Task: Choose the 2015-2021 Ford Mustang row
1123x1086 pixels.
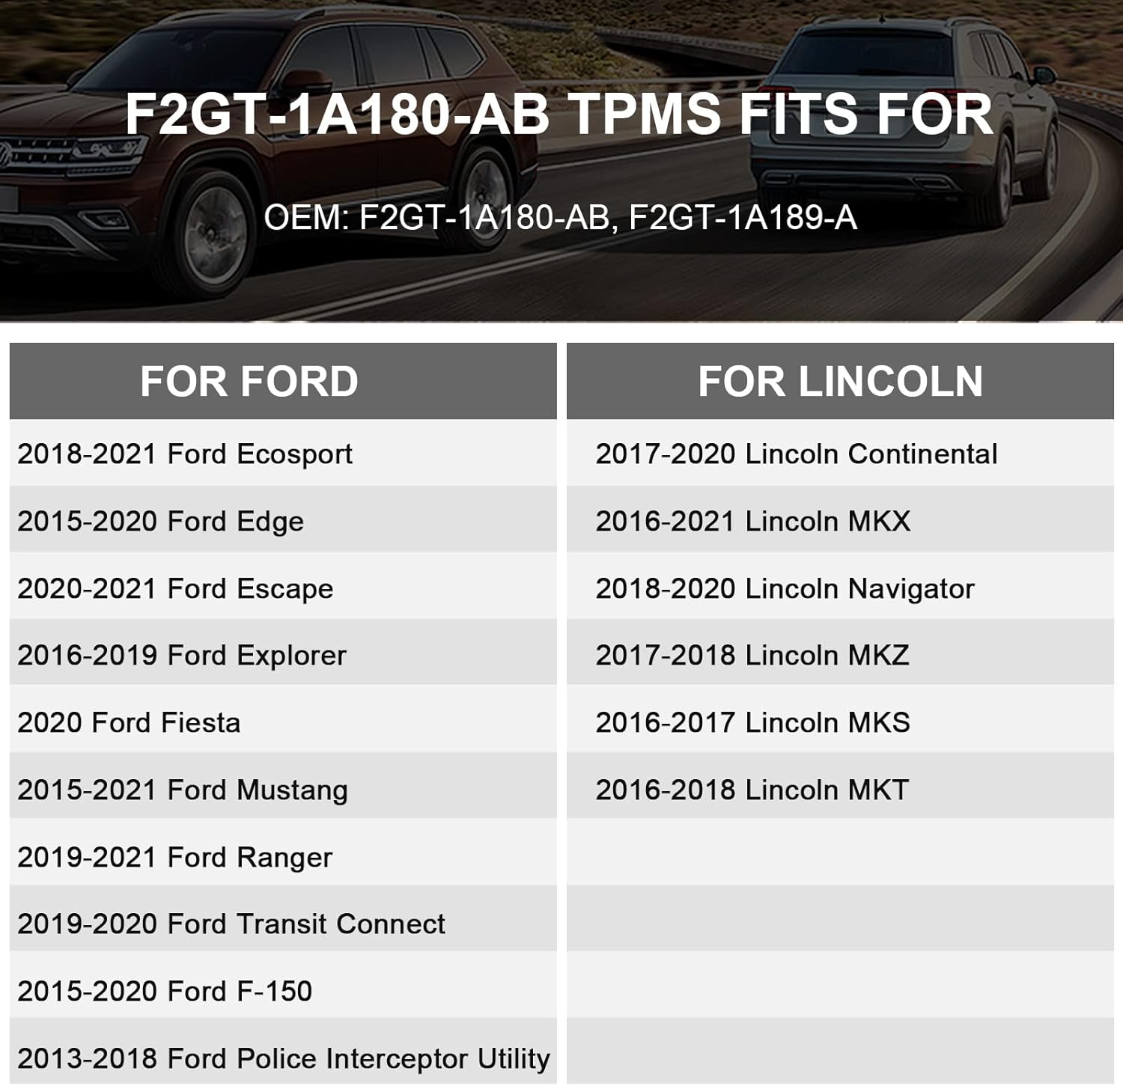Action: 183,790
